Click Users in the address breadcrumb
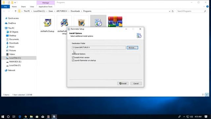The image size is (211, 119). click(x=51, y=11)
